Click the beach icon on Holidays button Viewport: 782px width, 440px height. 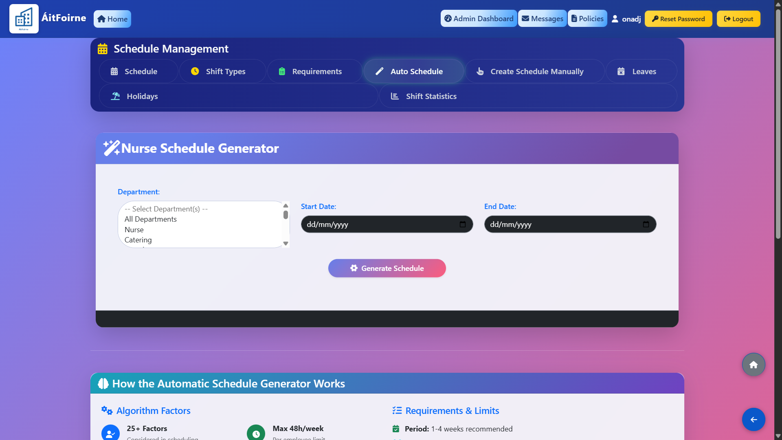pyautogui.click(x=115, y=96)
